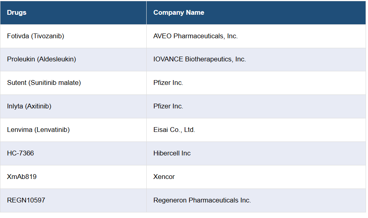Select the Eisai Co., Ltd. cell
Image resolution: width=368 pixels, height=218 pixels.
(x=174, y=130)
